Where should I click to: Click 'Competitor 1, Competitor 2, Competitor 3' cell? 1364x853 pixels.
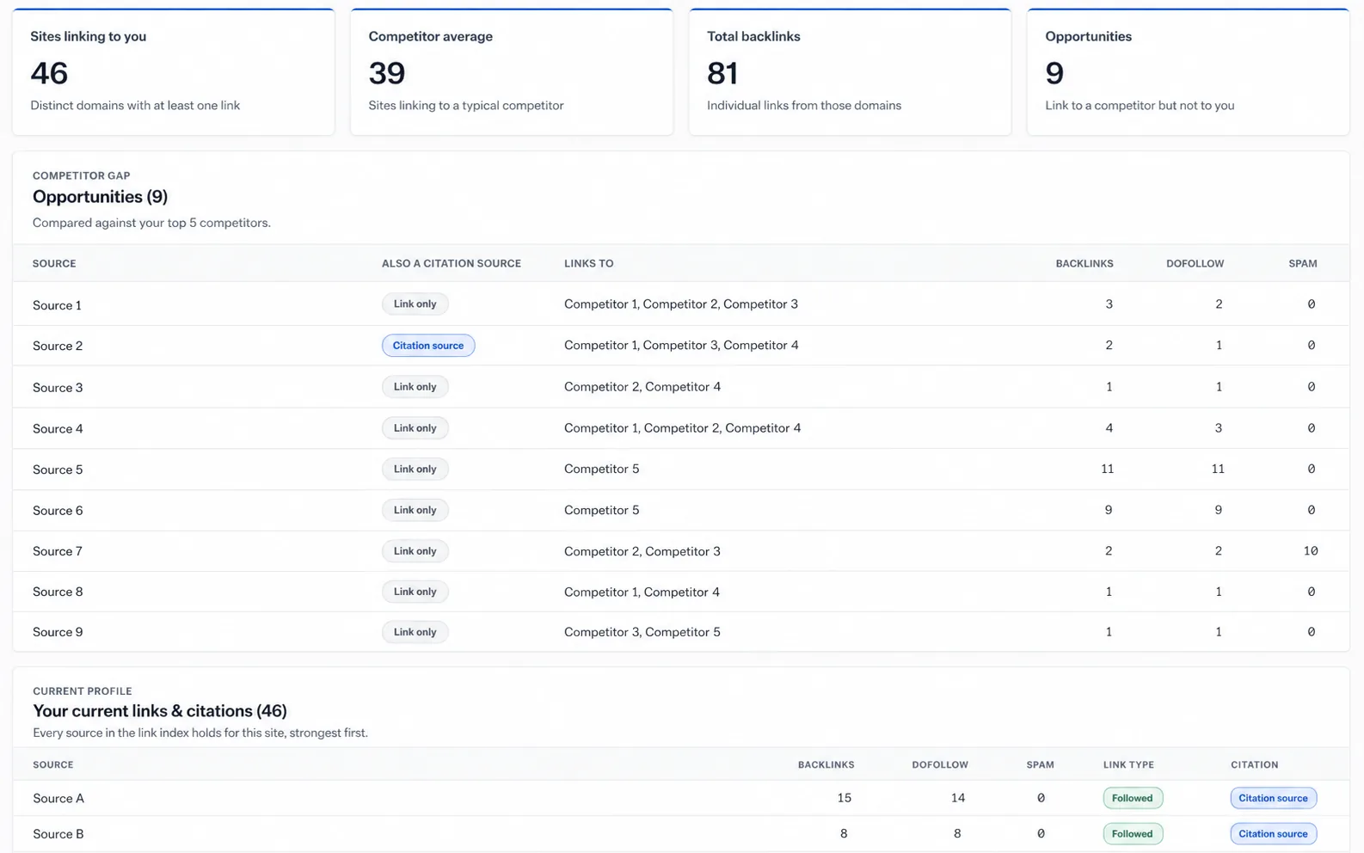(x=681, y=304)
